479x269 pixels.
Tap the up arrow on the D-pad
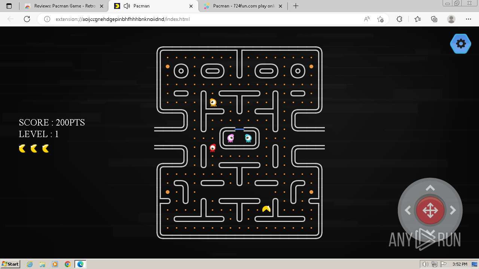[430, 188]
